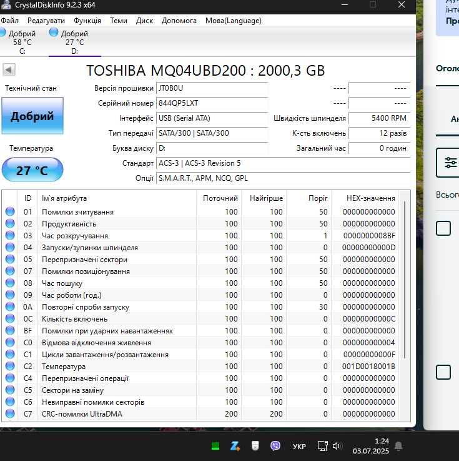The width and height of the screenshot is (459, 461).
Task: Check the upper checkbox in side panel
Action: click(443, 228)
